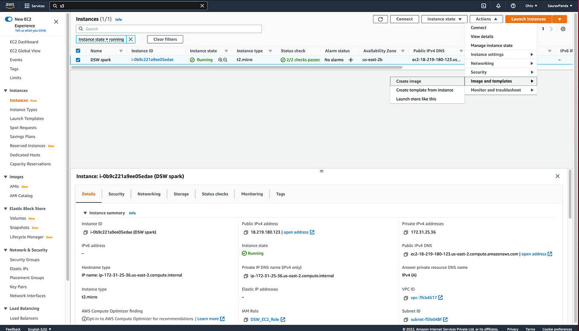Image resolution: width=579 pixels, height=331 pixels.
Task: Add alarm with the plus icon
Action: 351,60
